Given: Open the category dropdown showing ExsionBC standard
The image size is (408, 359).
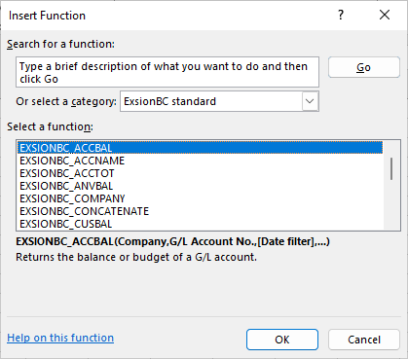Looking at the screenshot, I should pyautogui.click(x=219, y=101).
